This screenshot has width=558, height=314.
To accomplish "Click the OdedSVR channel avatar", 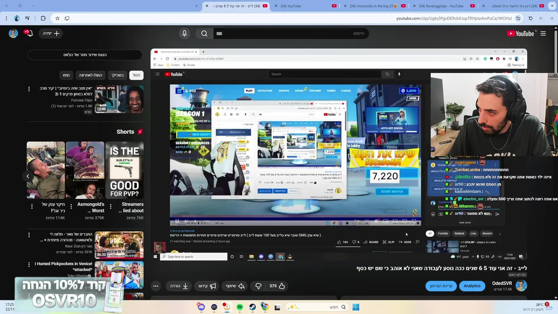I will [x=521, y=286].
